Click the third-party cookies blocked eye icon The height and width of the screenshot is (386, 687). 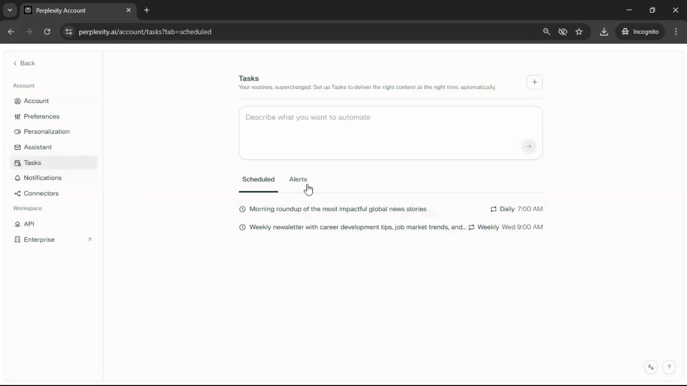(x=562, y=32)
